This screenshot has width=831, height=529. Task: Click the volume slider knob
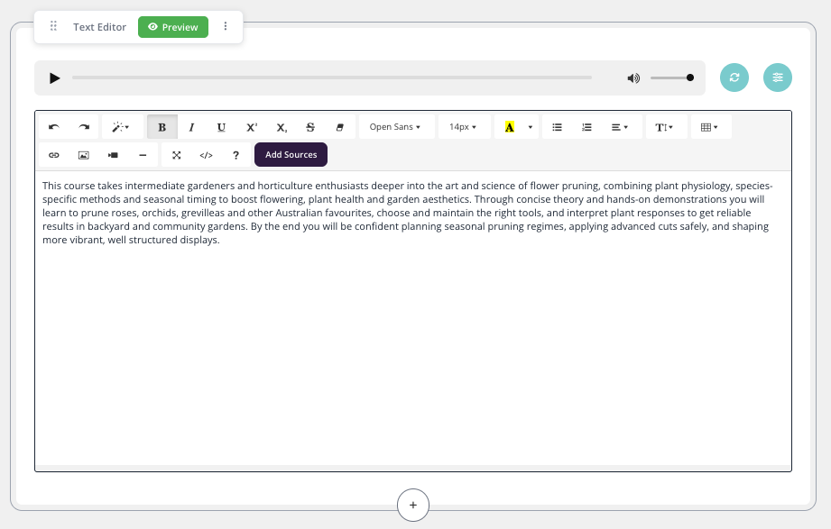click(x=690, y=78)
